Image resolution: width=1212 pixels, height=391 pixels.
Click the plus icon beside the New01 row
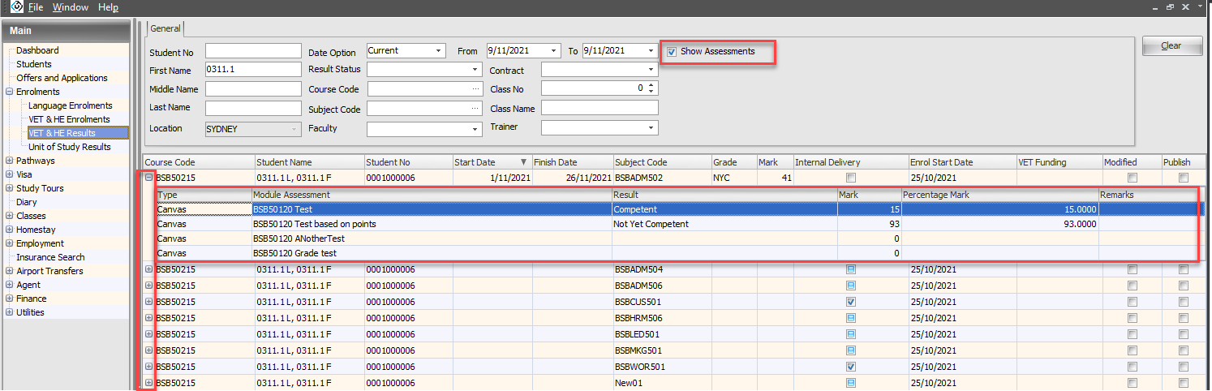coord(148,383)
